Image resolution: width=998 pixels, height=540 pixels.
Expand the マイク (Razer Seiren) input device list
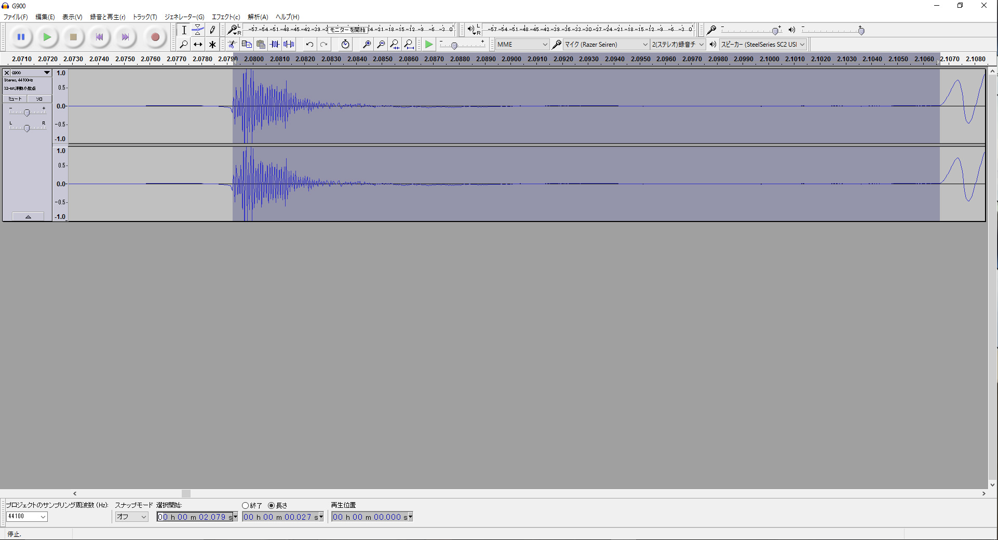pos(606,45)
